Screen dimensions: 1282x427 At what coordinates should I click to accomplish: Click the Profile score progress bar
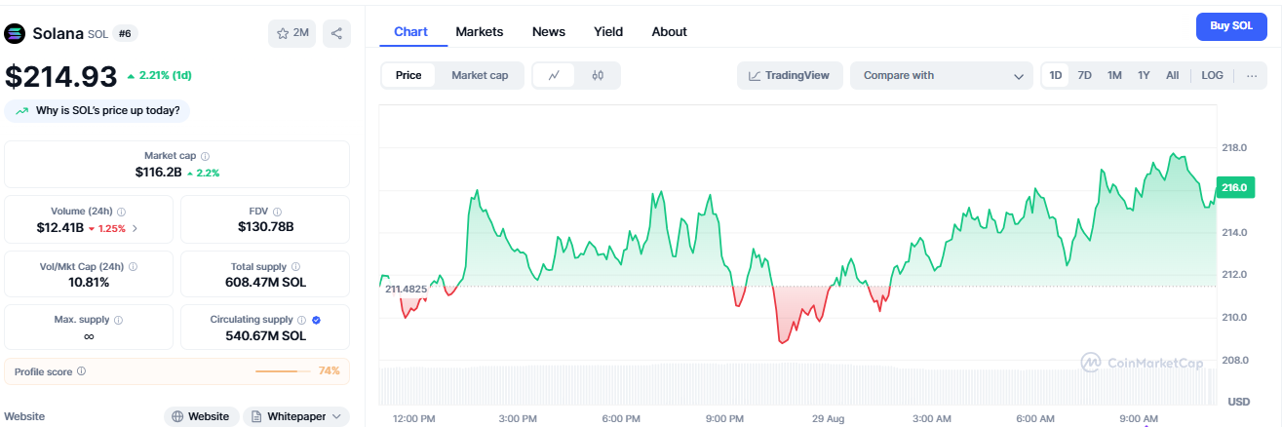coord(283,371)
